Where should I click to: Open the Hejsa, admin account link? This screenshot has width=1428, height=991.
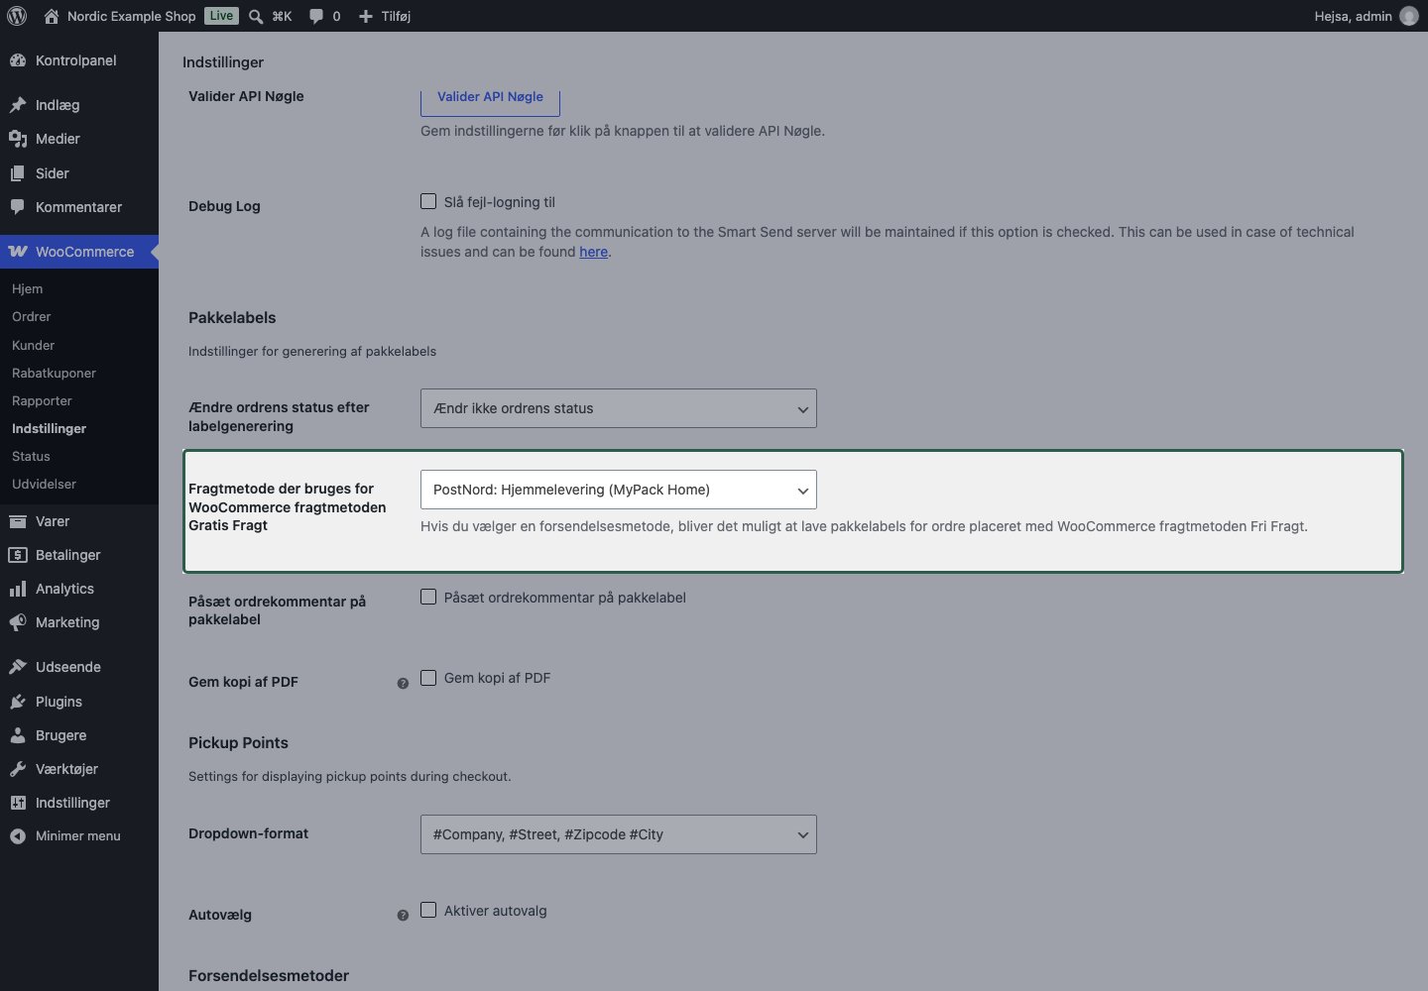tap(1367, 16)
